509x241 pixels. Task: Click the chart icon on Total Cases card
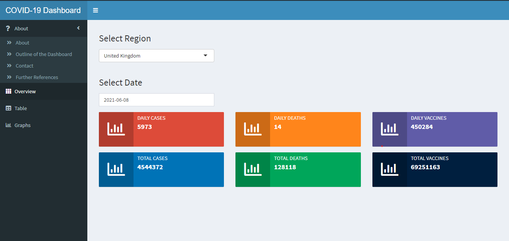tap(116, 170)
